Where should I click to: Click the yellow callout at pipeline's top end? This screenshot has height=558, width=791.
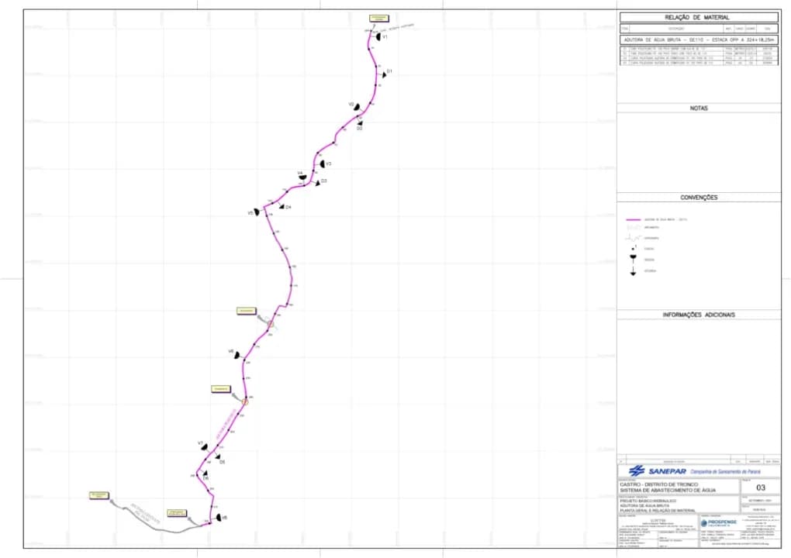(379, 19)
